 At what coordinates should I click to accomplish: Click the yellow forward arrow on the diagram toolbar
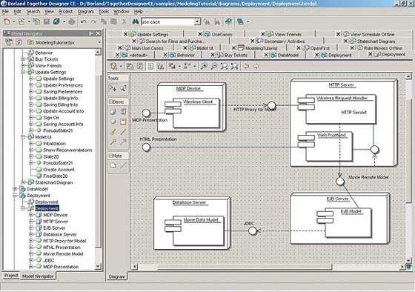[256, 66]
